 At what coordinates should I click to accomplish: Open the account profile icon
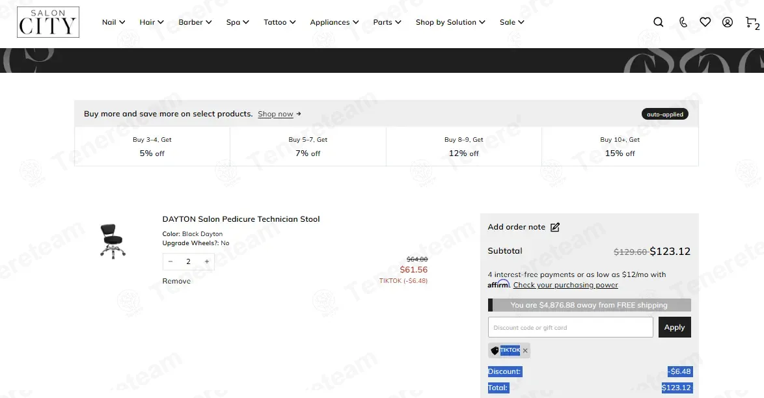click(x=728, y=22)
